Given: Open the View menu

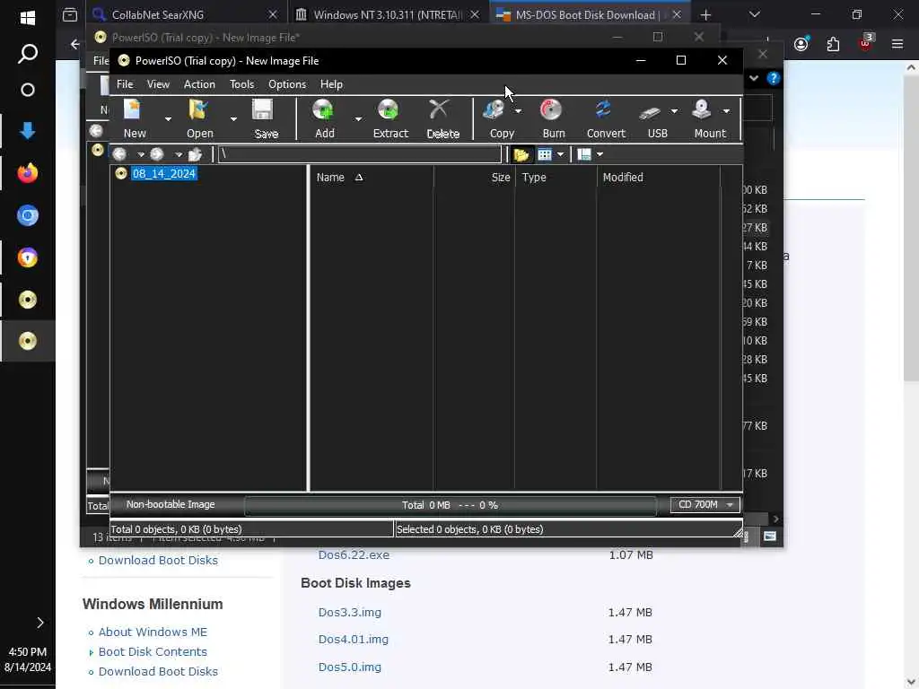Looking at the screenshot, I should pos(158,84).
